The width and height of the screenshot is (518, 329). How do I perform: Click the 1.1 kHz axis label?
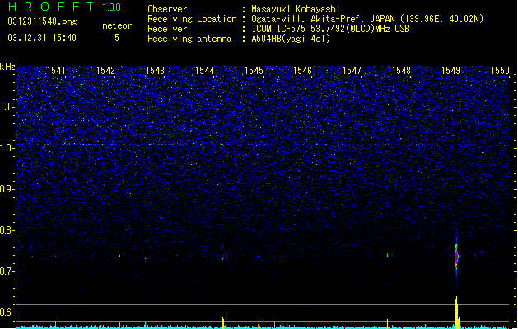click(7, 107)
